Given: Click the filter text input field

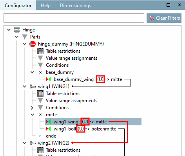Looking at the screenshot, I should coord(74,18).
